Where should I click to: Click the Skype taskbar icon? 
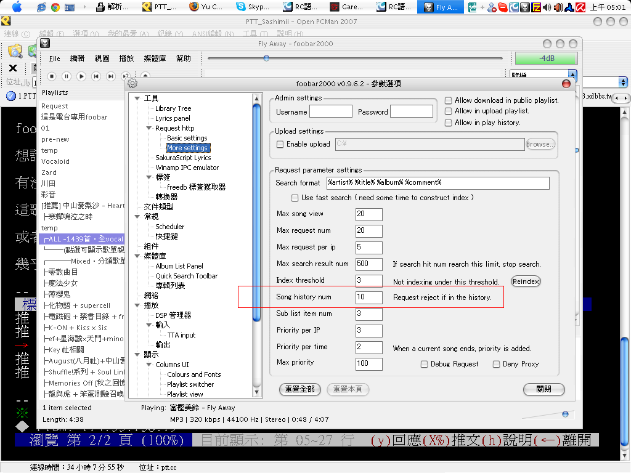tap(240, 7)
